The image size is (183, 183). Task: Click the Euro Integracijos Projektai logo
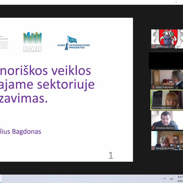click(74, 43)
